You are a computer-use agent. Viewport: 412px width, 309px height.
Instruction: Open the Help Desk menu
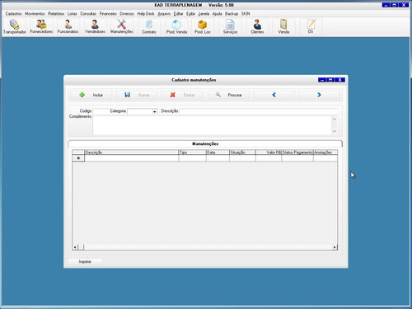(146, 14)
